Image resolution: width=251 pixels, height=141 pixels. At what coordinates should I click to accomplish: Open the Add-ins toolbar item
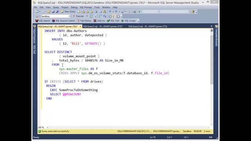99,21
